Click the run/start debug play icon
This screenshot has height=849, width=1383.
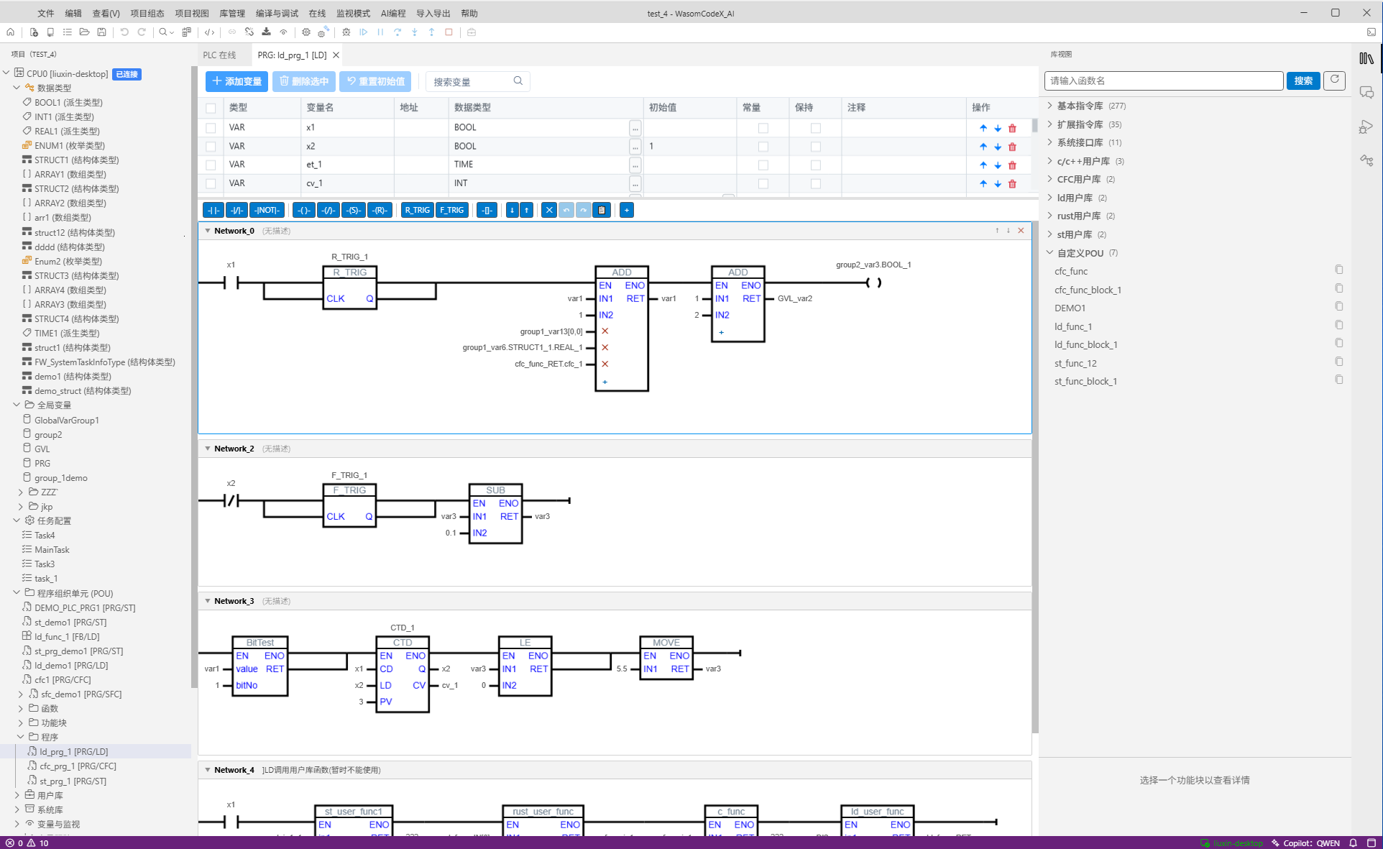364,32
